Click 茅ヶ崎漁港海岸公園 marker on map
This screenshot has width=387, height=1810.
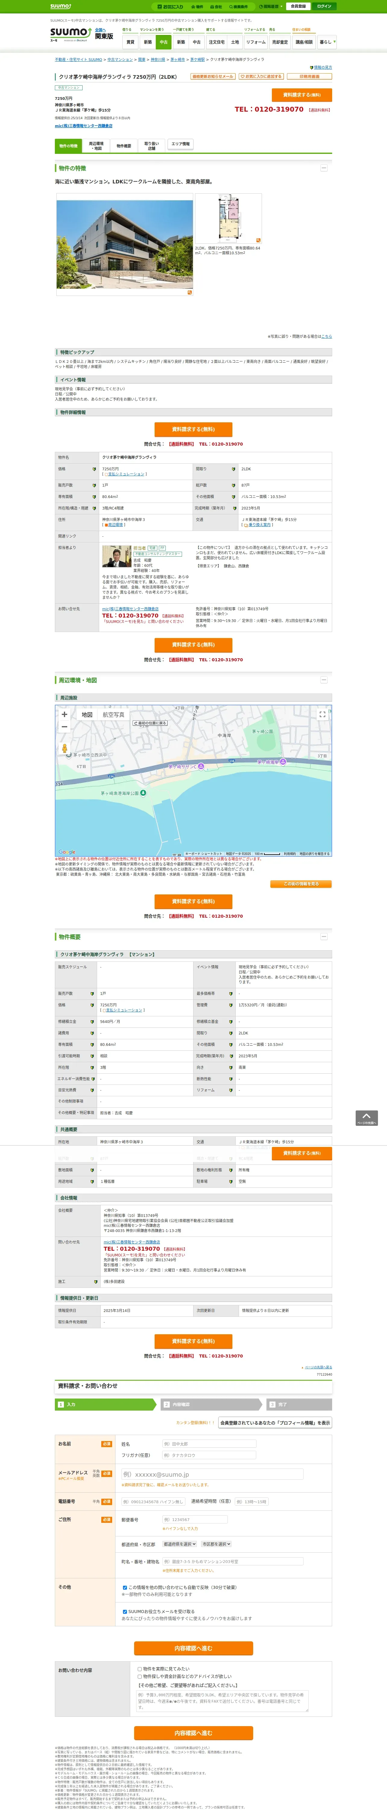pyautogui.click(x=143, y=792)
